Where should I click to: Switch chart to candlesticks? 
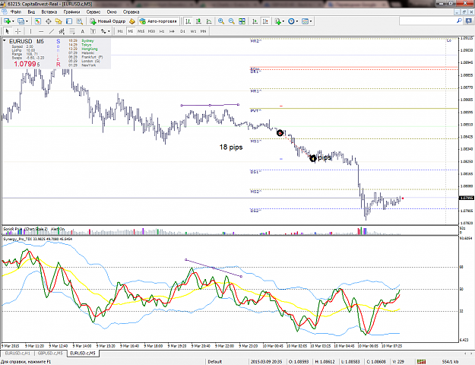coord(198,21)
